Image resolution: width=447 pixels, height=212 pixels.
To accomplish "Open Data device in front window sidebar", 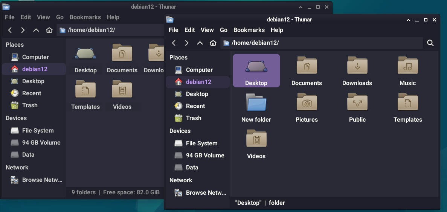I will [198, 167].
